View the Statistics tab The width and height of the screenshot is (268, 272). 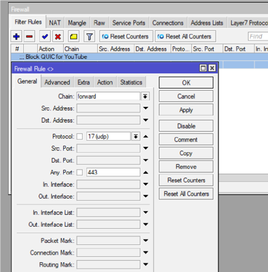tap(131, 82)
